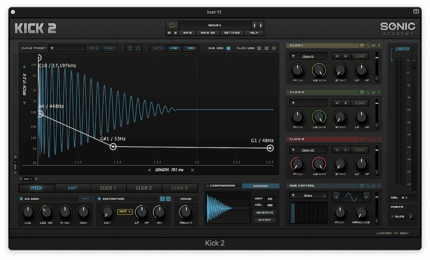430x260 pixels.
Task: Toggle the first Click View square
Action: coord(259,48)
